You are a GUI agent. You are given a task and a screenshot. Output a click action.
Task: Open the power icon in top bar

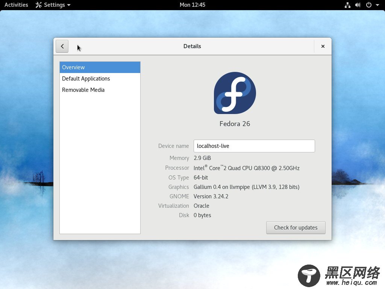[369, 5]
